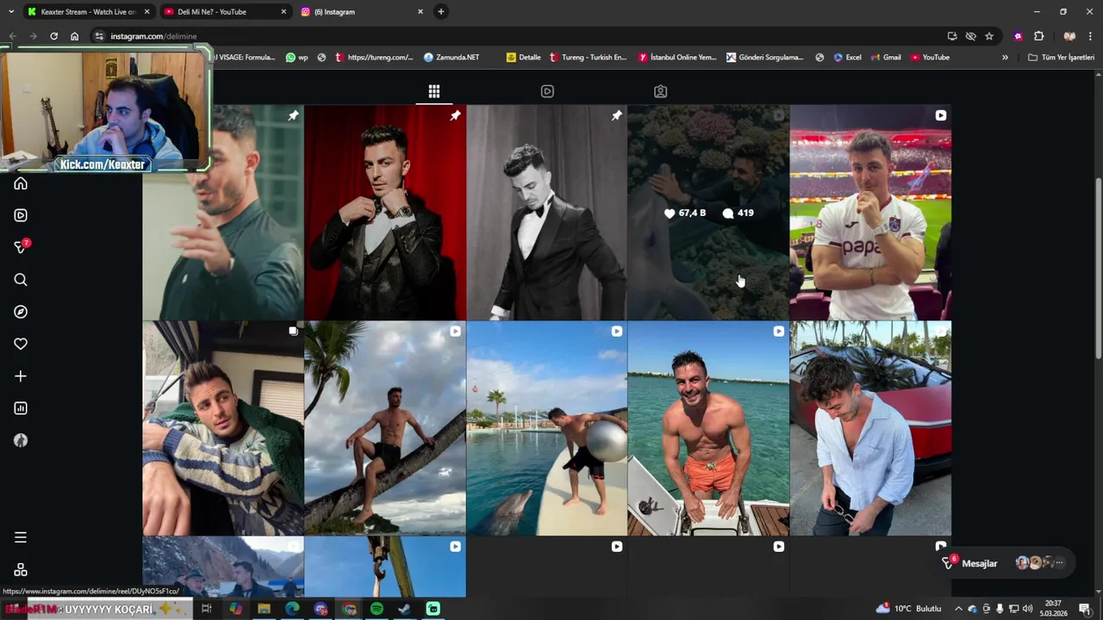
Task: Open Reels from the Instagram sidebar
Action: (x=21, y=215)
